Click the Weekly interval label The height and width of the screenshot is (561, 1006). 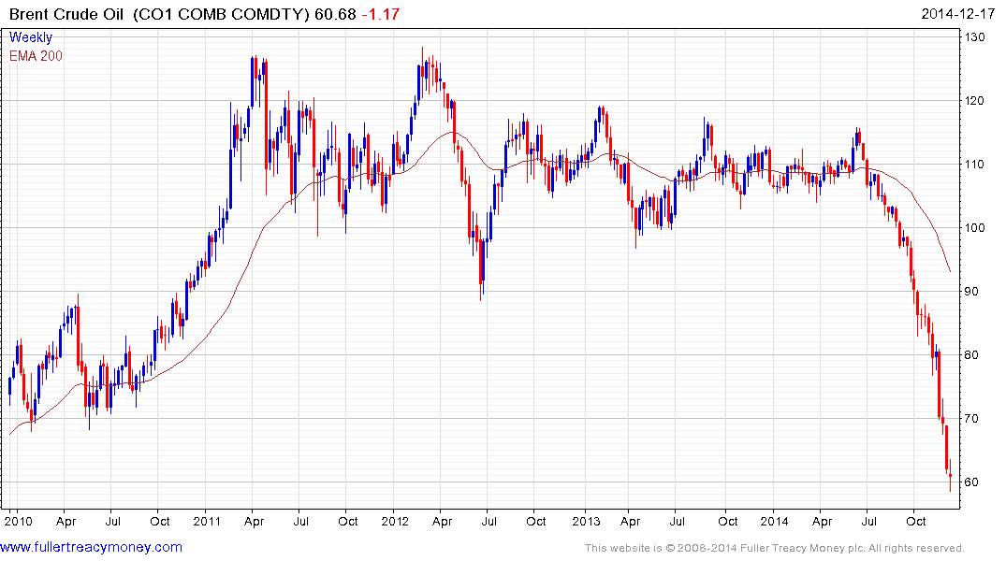tap(31, 37)
